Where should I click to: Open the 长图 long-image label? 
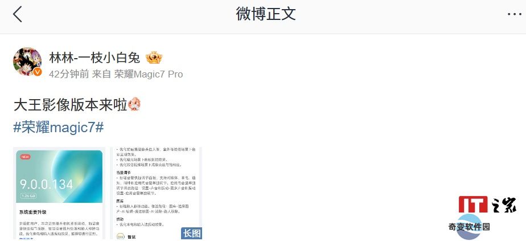tap(191, 233)
